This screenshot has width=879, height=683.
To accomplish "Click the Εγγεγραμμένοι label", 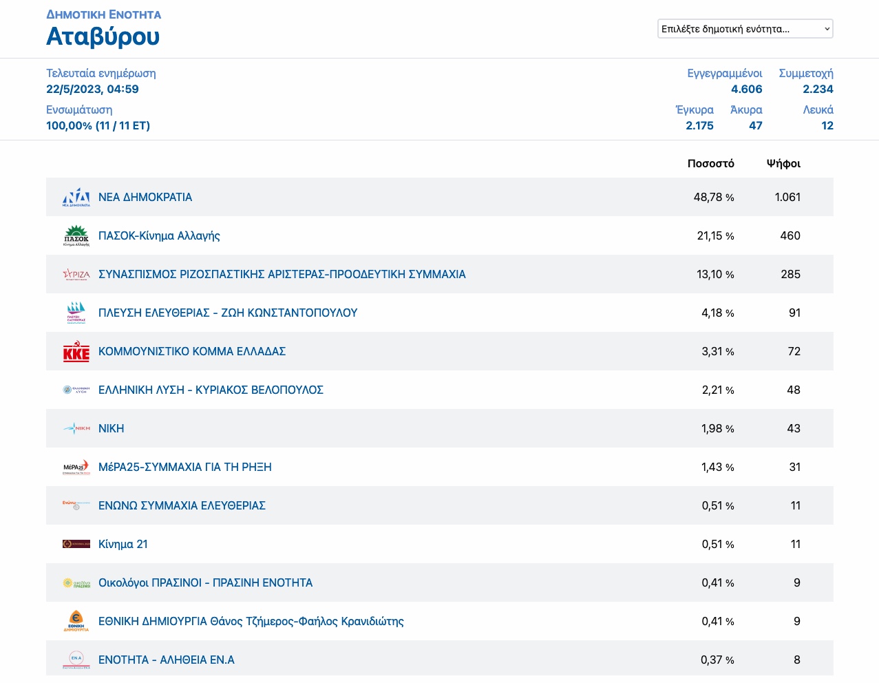I will tap(725, 73).
